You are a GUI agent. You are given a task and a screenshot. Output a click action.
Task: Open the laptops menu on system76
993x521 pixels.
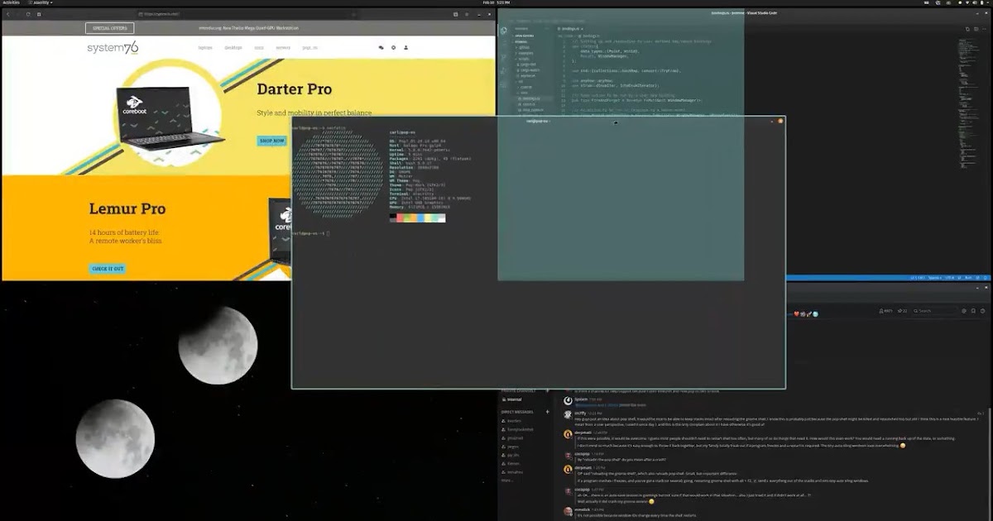204,48
